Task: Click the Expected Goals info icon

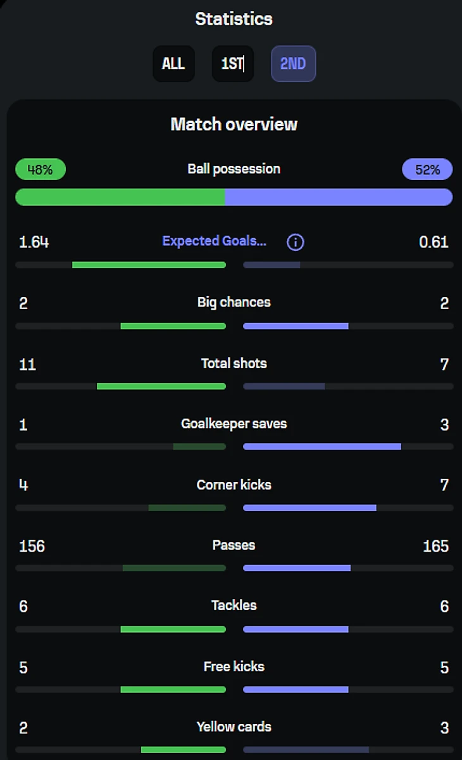Action: click(x=295, y=242)
